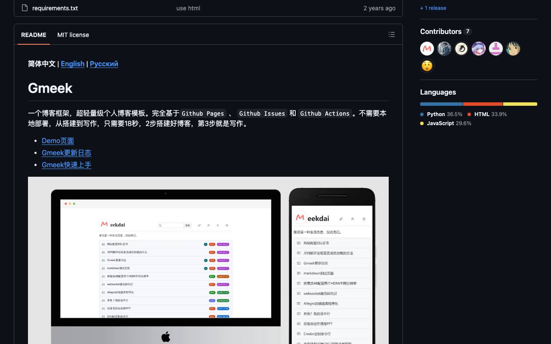Open the gray-haired anime contributor avatar

coord(444,49)
